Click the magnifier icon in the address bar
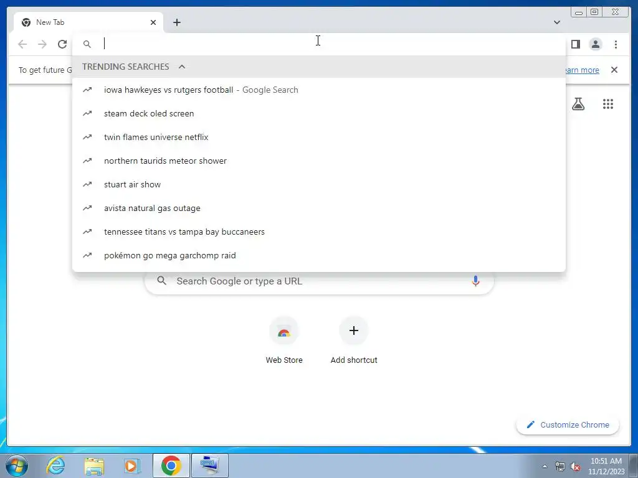This screenshot has height=478, width=638. click(x=87, y=44)
